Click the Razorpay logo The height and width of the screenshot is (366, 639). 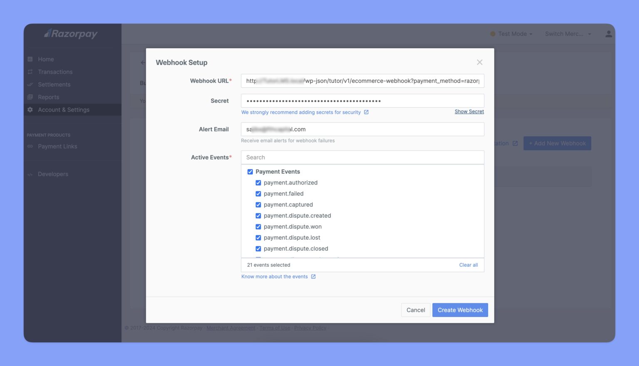(71, 34)
